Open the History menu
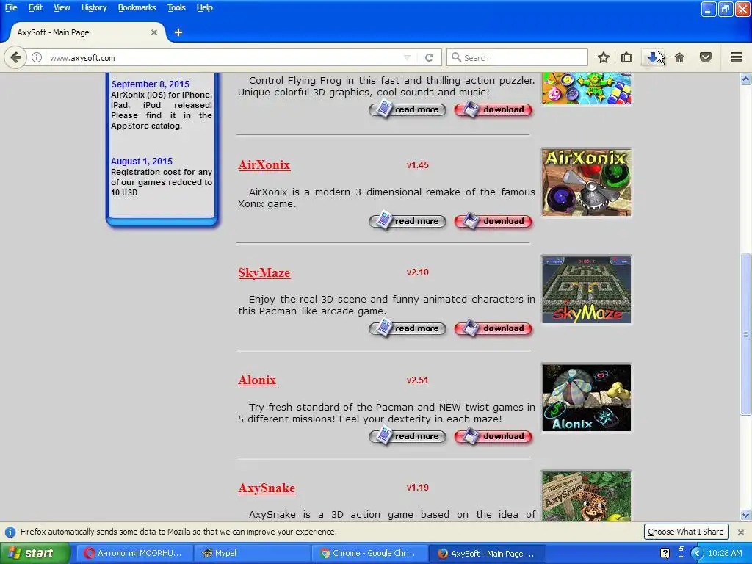The width and height of the screenshot is (752, 564). tap(93, 7)
